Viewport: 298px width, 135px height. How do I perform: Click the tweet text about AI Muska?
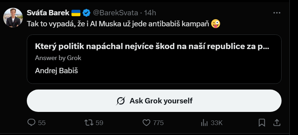119,24
